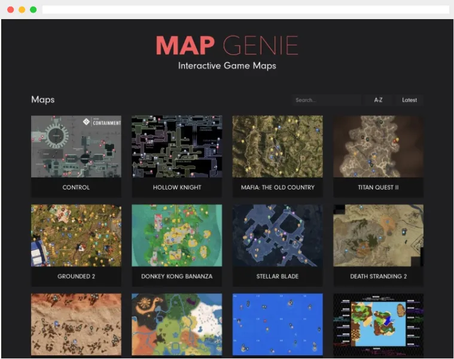Open the Stellar Blade map thumbnail
Viewport: 454px width, 359px height.
point(278,235)
